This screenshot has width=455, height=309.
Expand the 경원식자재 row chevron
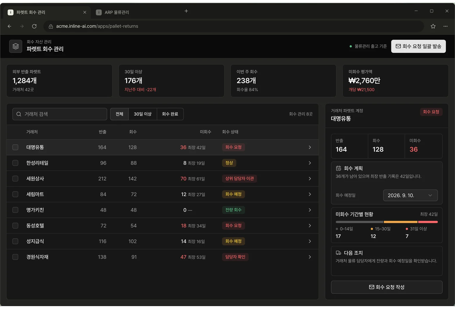310,257
